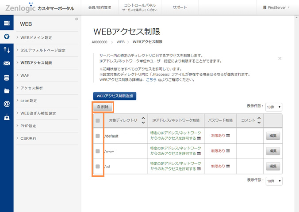Viewport: 299px width, 212px height.
Task: Click the /ssl directory cell
Action: click(x=126, y=167)
